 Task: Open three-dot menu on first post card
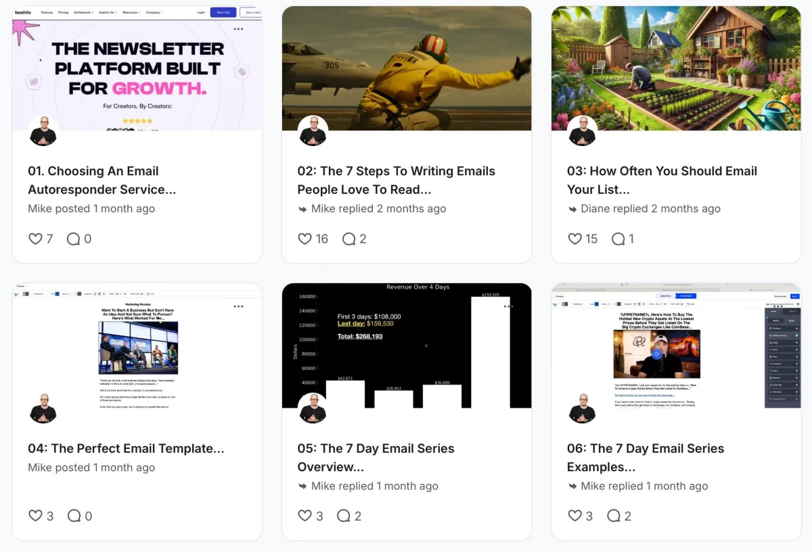pos(238,29)
